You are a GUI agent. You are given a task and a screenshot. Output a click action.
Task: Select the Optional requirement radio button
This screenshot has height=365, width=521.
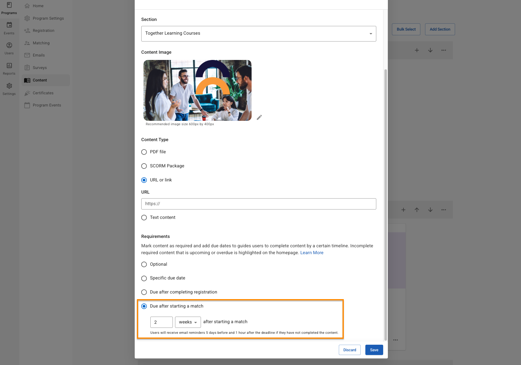point(144,264)
